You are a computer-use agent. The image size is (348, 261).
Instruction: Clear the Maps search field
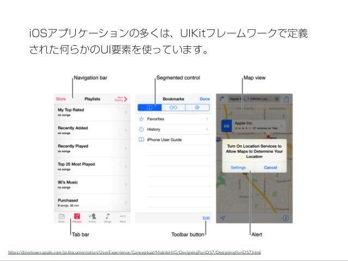pos(277,99)
